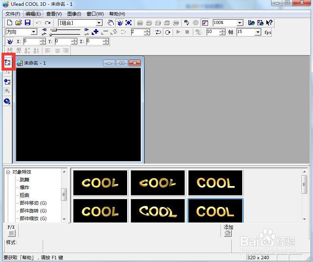Image resolution: width=313 pixels, height=262 pixels.
Task: Click the decrease character spacing icon
Action: pos(19,50)
